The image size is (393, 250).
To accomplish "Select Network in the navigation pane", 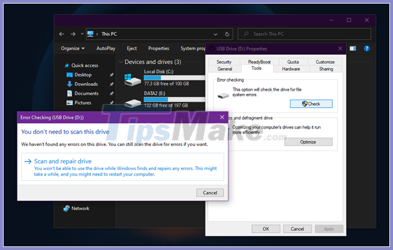I will (x=76, y=209).
